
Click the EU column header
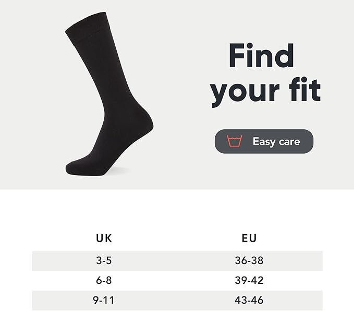(x=249, y=239)
